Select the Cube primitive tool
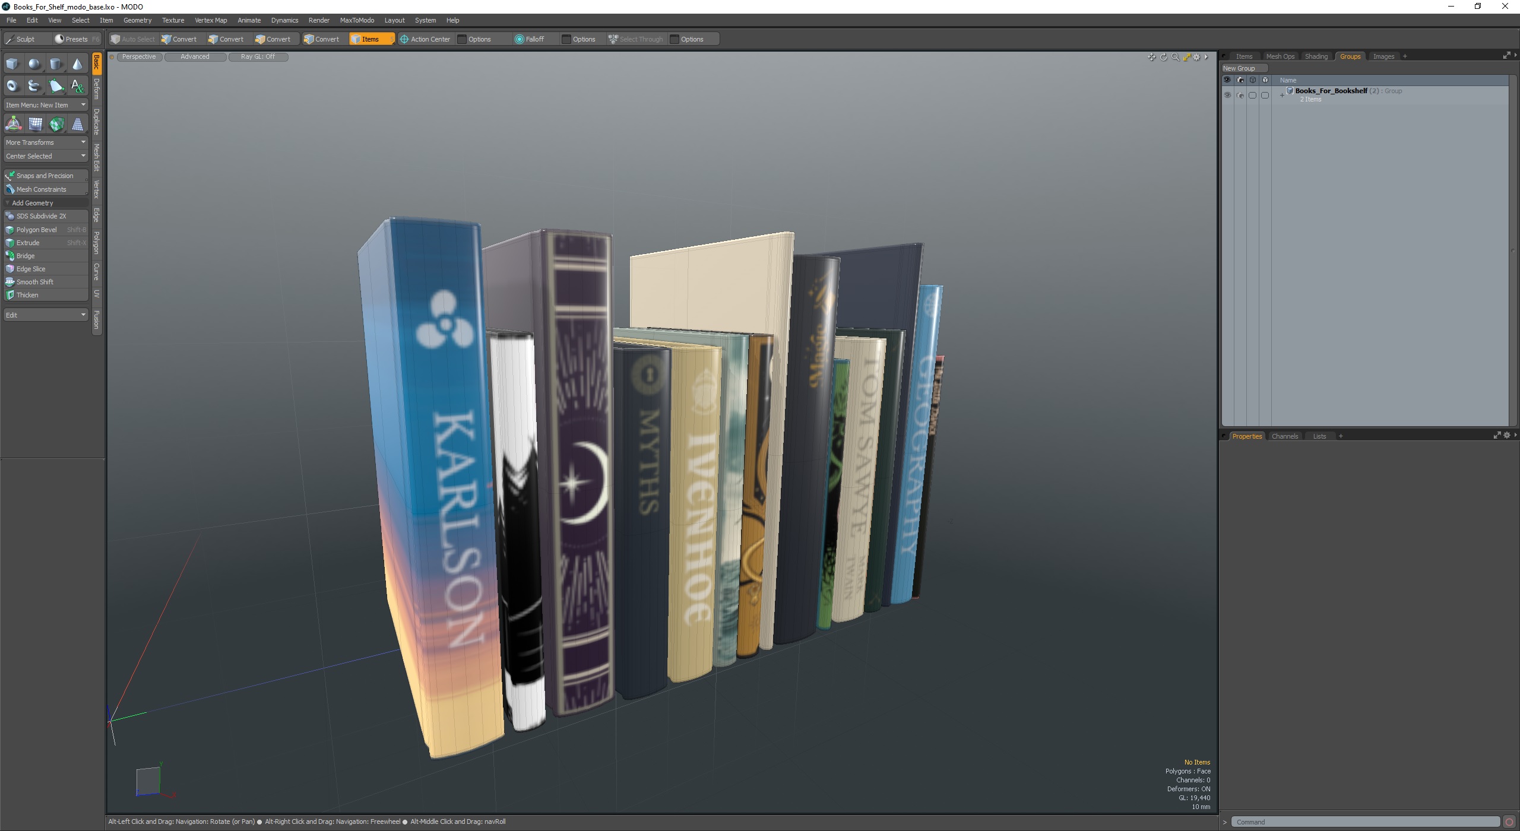The width and height of the screenshot is (1520, 831). [x=12, y=64]
